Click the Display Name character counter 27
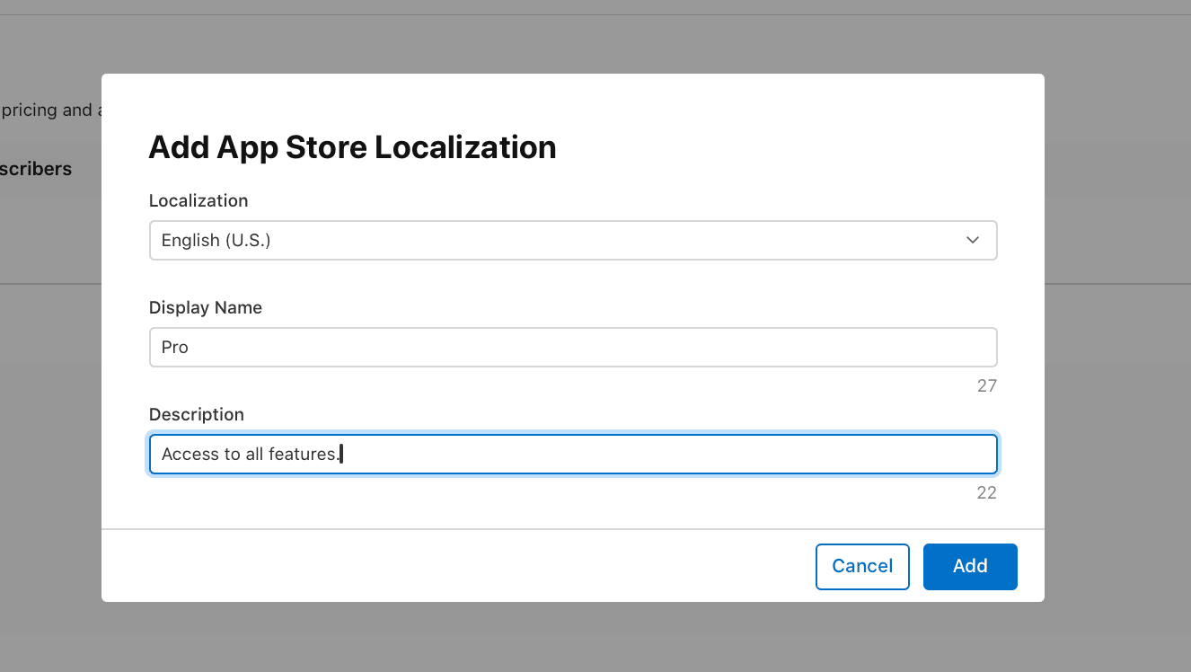Viewport: 1191px width, 672px height. click(x=987, y=386)
